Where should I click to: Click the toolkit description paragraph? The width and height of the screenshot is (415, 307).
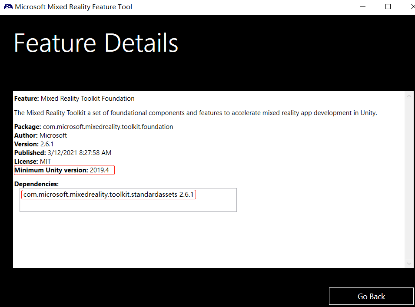click(196, 113)
